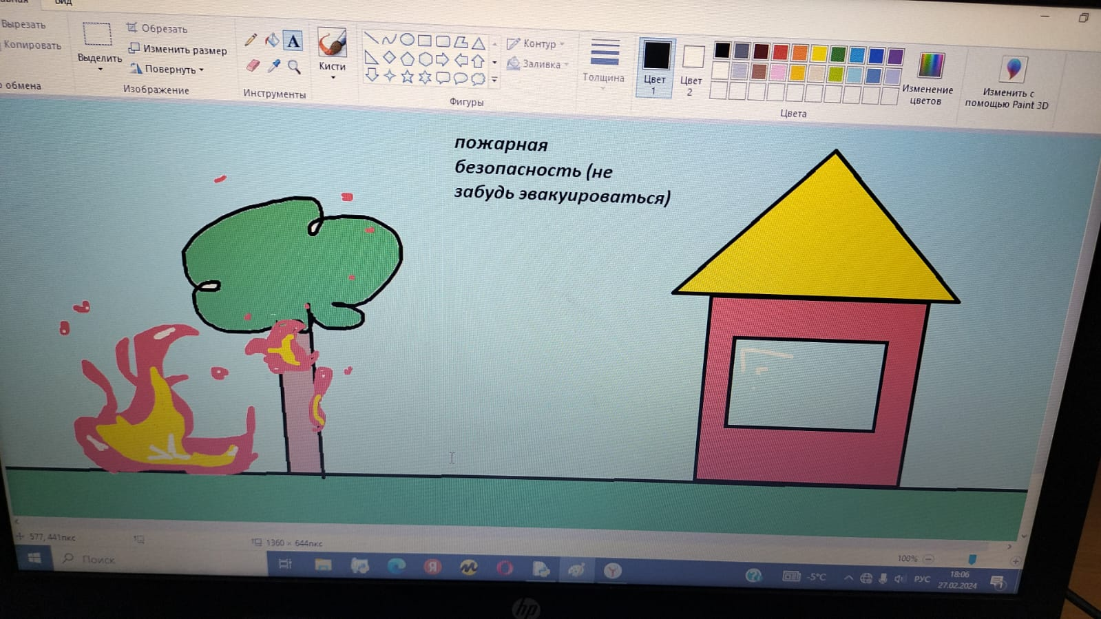The height and width of the screenshot is (619, 1101).
Task: Choose the orange top-row palette swatch
Action: (x=799, y=52)
